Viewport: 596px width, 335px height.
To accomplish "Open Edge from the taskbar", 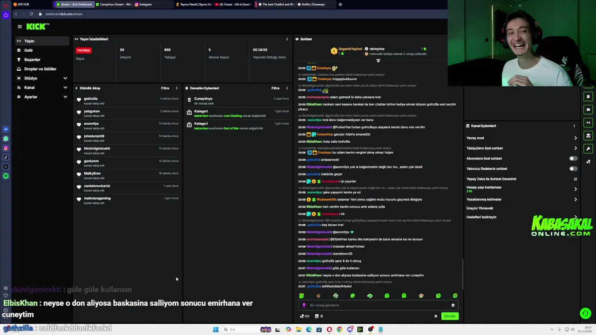I will pyautogui.click(x=309, y=329).
